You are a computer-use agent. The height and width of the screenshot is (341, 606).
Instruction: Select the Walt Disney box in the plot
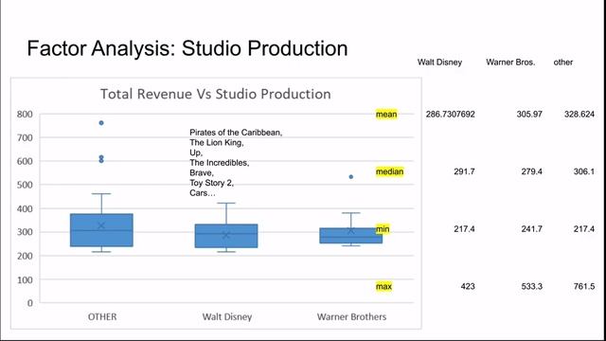[x=226, y=236]
